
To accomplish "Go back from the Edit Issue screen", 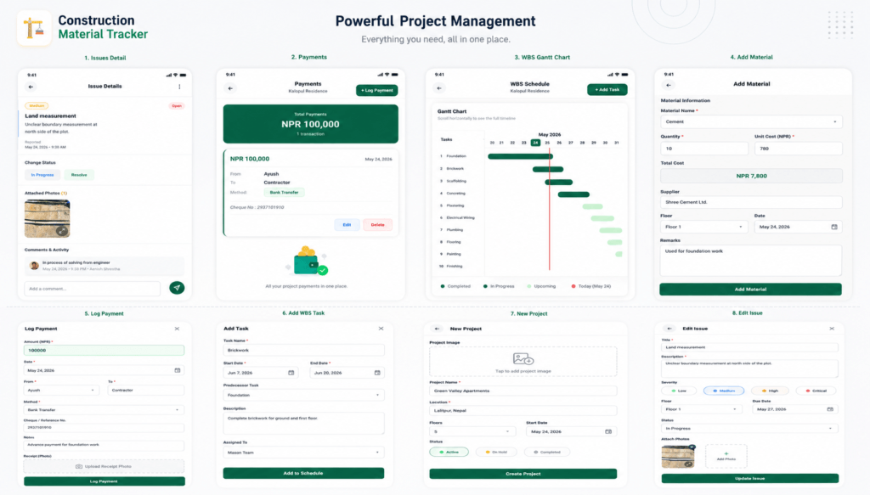I will (x=669, y=329).
